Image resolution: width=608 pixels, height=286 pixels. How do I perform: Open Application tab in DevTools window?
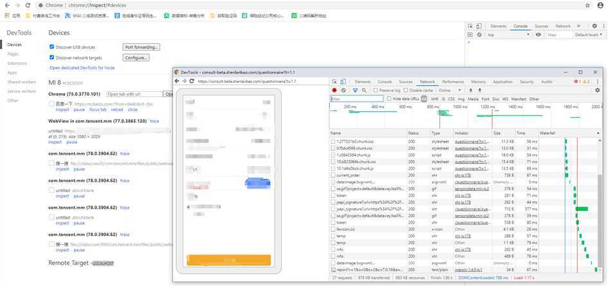click(x=502, y=82)
